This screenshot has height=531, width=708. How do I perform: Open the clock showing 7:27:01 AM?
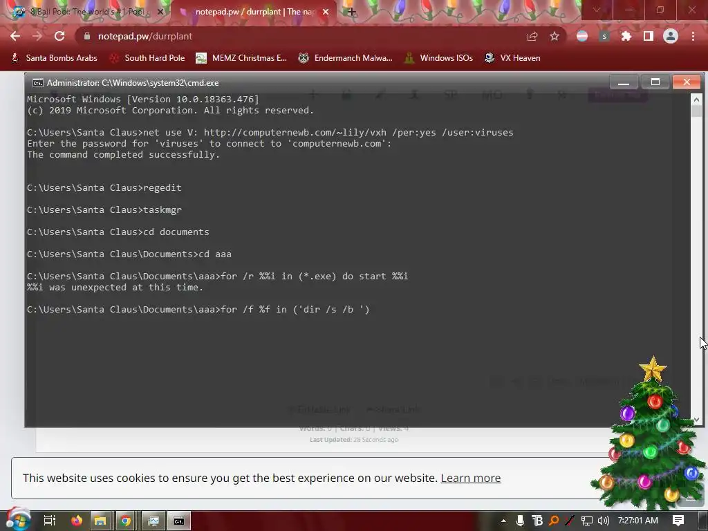[637, 521]
